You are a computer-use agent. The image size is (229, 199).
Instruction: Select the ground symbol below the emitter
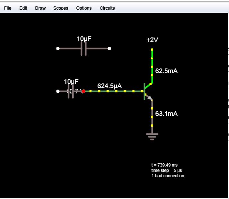coord(152,136)
